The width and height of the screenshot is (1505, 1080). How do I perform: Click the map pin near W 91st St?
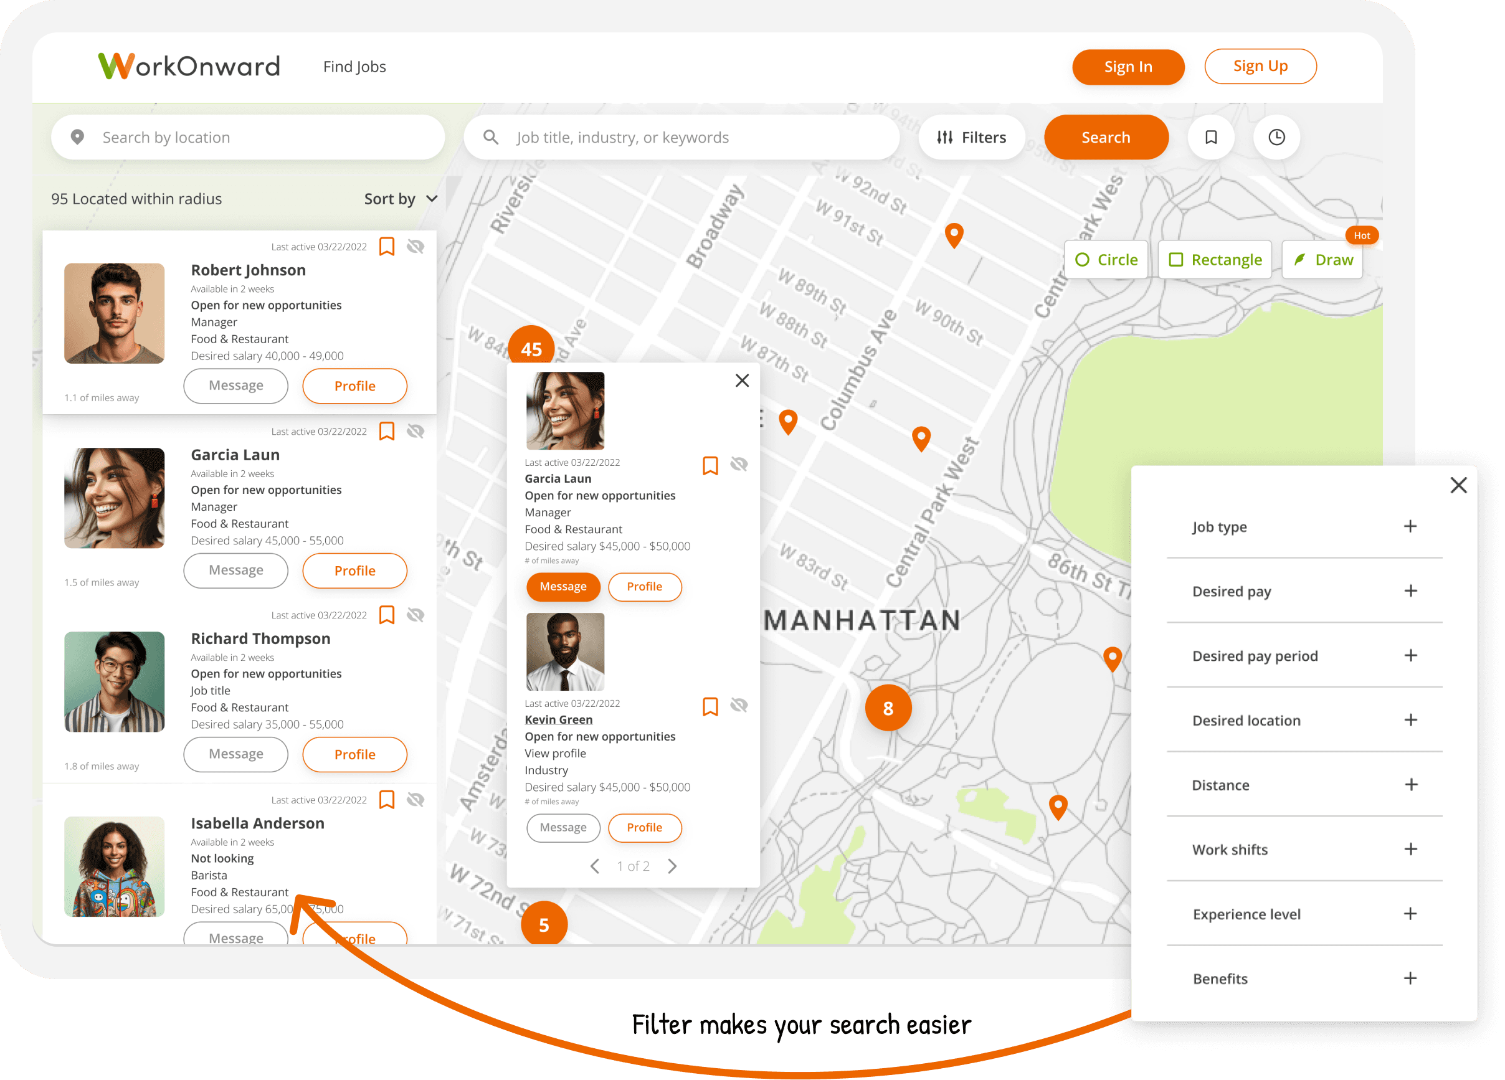[x=954, y=235]
